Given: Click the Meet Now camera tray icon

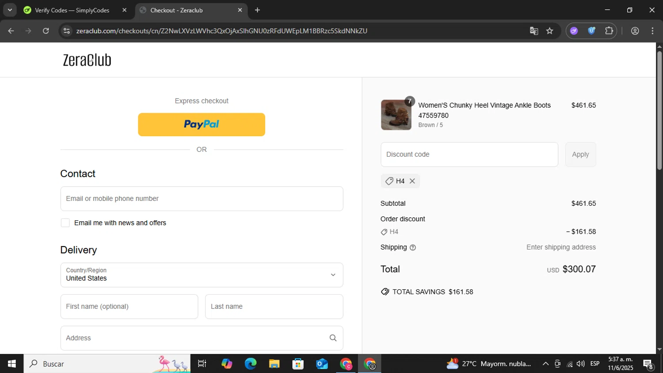Looking at the screenshot, I should tap(557, 364).
